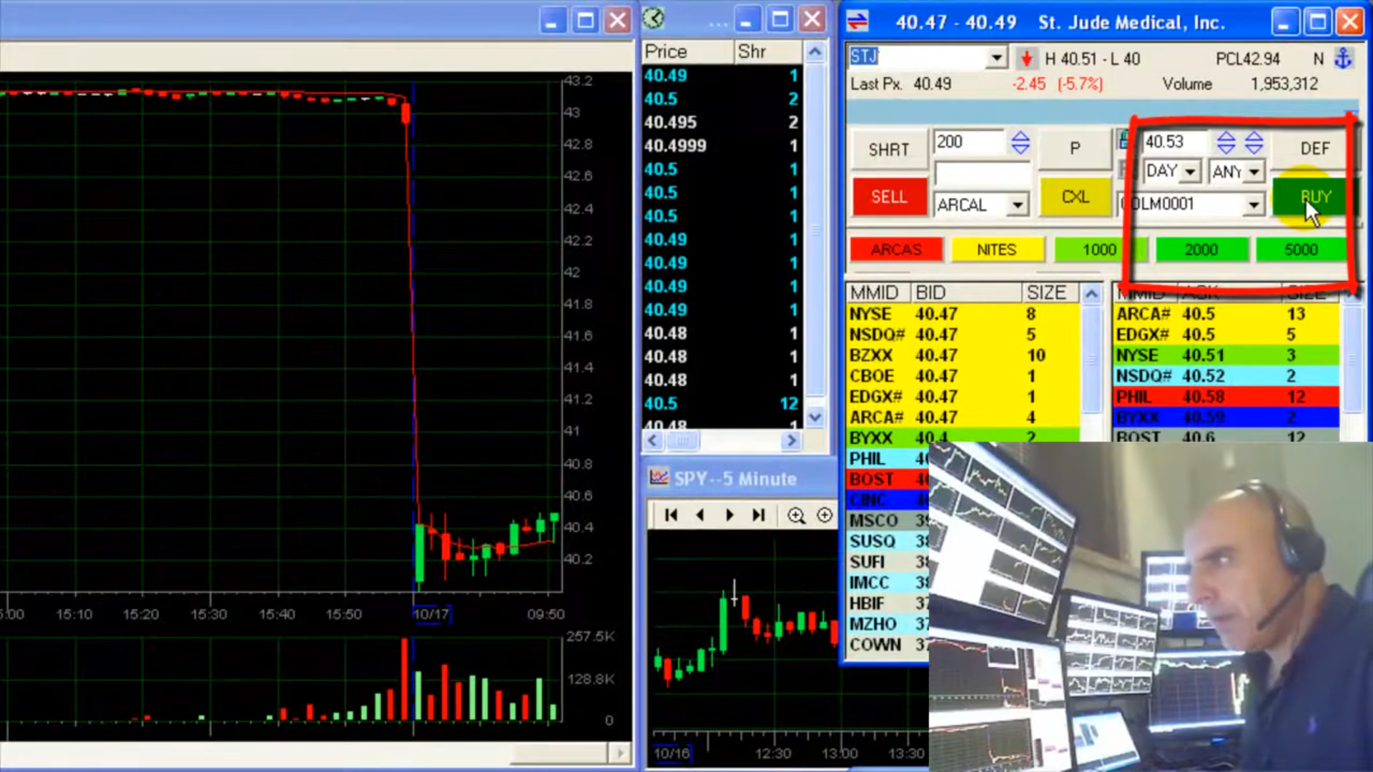
Task: Click the price field showing 40.53
Action: 1176,142
